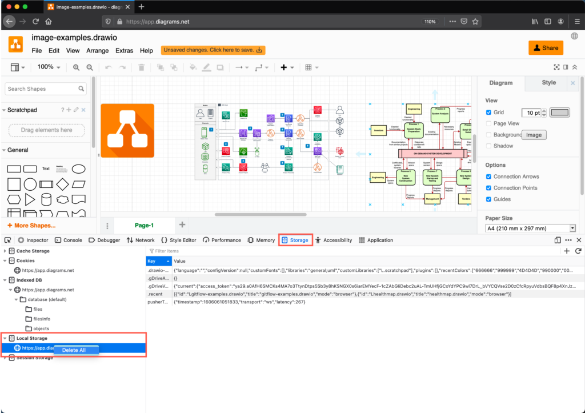Open the Console devtools tab
This screenshot has height=413, width=585.
click(69, 240)
